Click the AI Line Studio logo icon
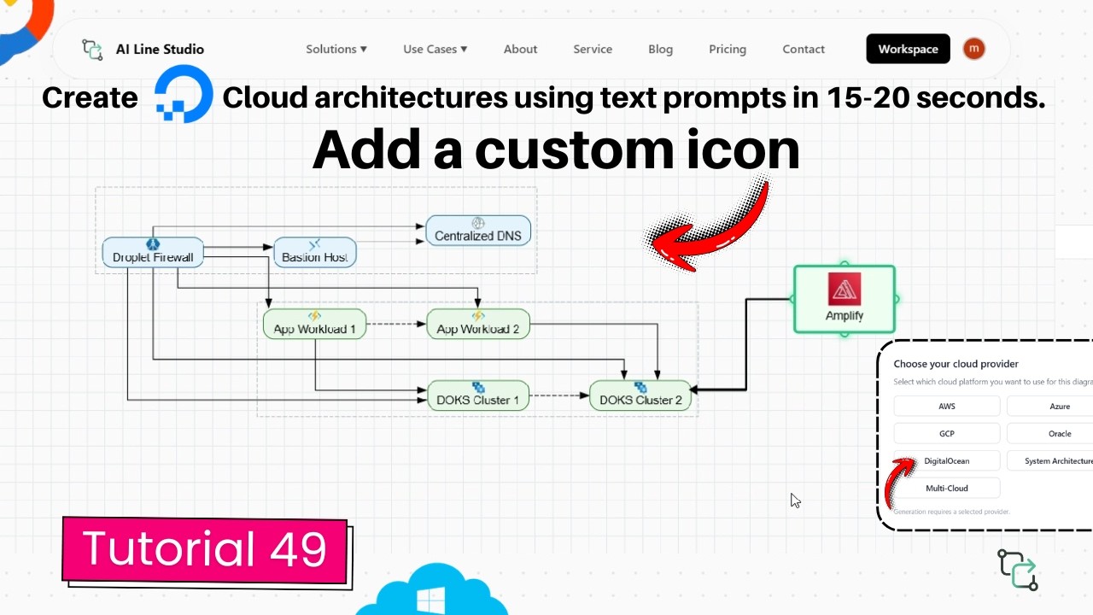 pyautogui.click(x=92, y=49)
